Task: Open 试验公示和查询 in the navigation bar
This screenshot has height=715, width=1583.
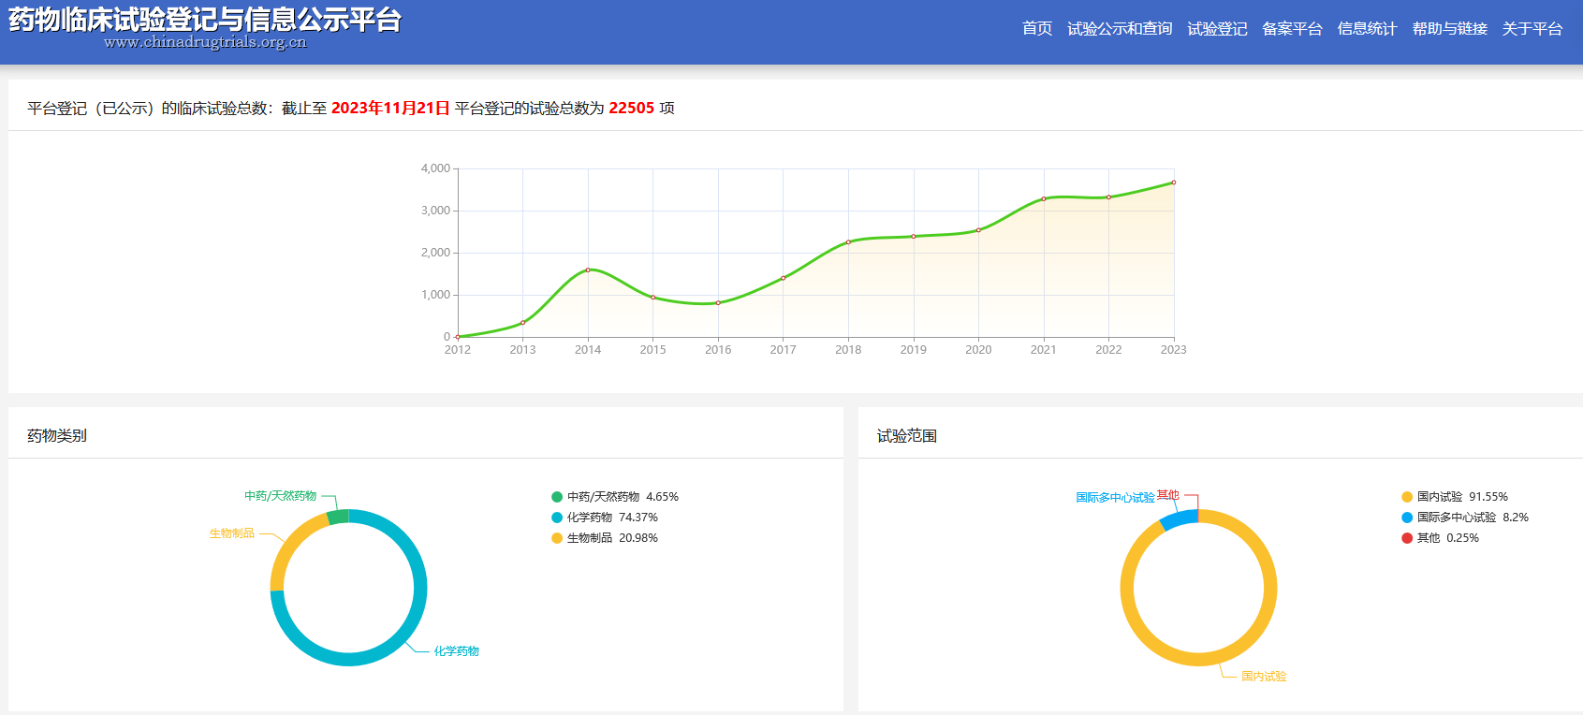Action: coord(1120,29)
